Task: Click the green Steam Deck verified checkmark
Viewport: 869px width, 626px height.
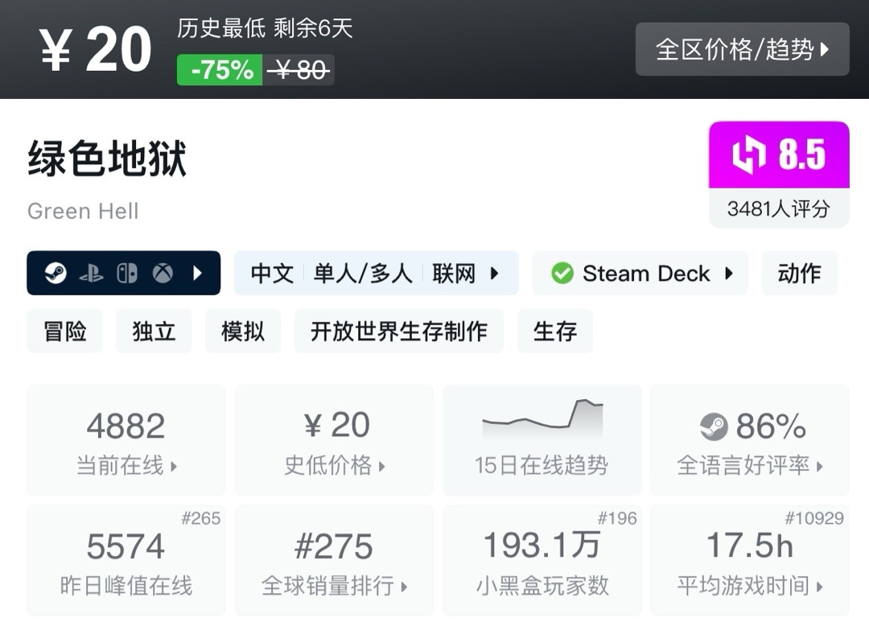Action: click(x=562, y=274)
